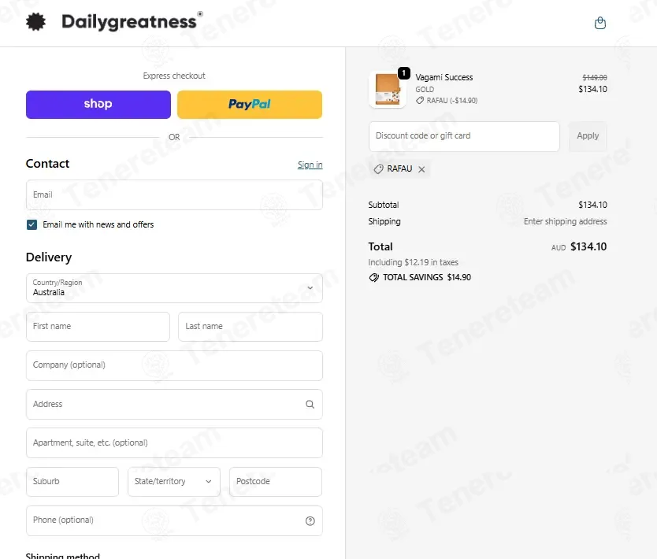The height and width of the screenshot is (559, 657).
Task: Select the First name field
Action: pos(98,327)
